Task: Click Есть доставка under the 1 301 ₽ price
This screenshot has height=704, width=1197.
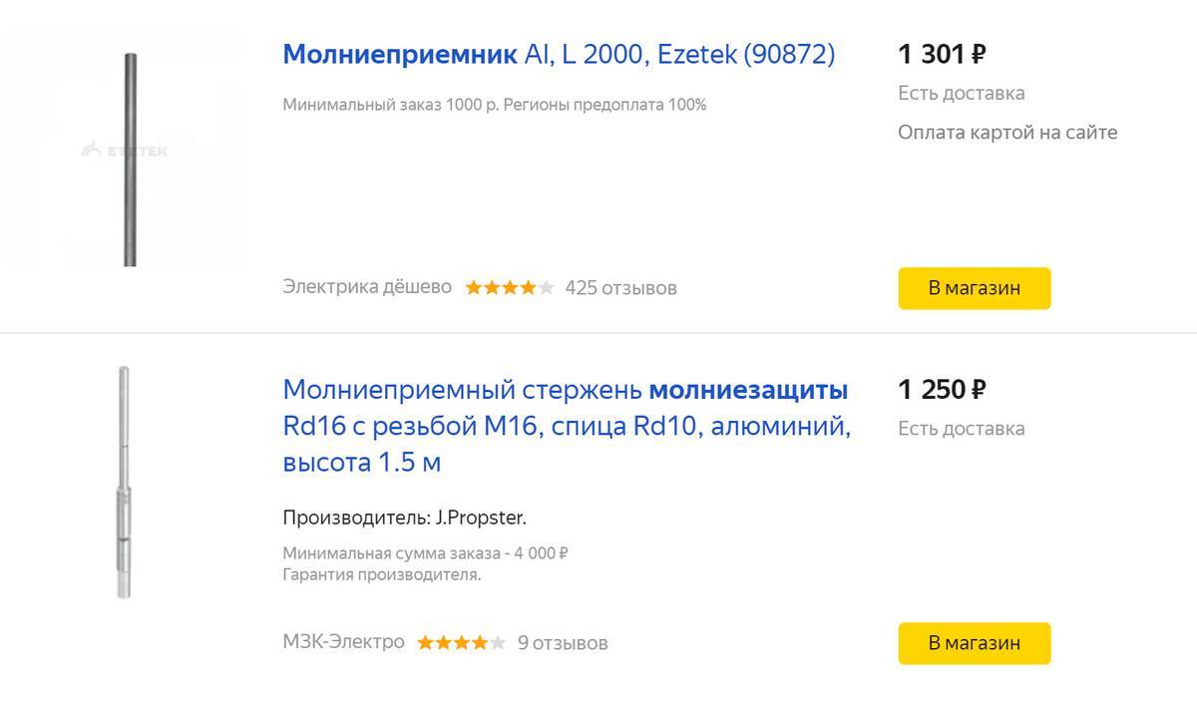Action: [961, 94]
